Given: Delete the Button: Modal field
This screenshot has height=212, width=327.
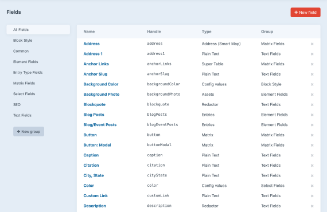Looking at the screenshot, I should click(312, 145).
